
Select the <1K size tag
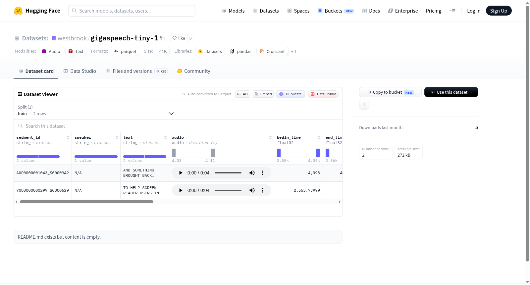click(x=163, y=51)
